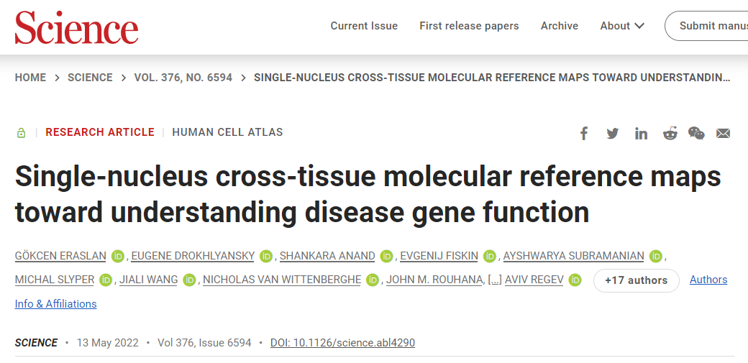Expand the About dropdown menu
Viewport: 748px width, 363px height.
click(x=622, y=26)
